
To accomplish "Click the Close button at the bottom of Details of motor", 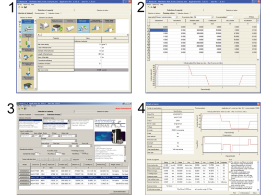I will (255, 193).
